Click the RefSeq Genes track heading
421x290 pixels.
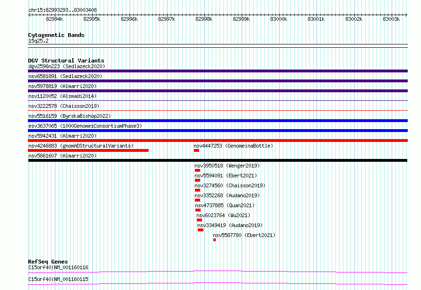(48, 262)
